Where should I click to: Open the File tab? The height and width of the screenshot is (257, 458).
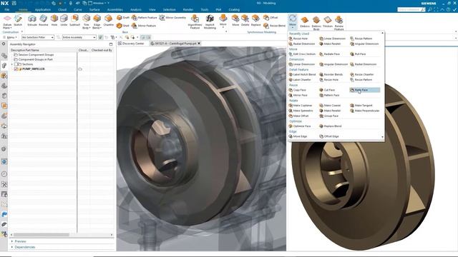coord(6,9)
